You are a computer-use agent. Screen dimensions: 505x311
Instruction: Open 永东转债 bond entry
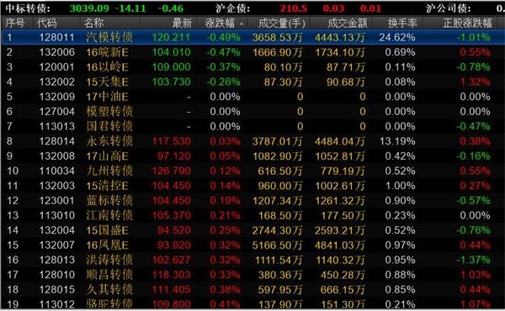click(109, 141)
